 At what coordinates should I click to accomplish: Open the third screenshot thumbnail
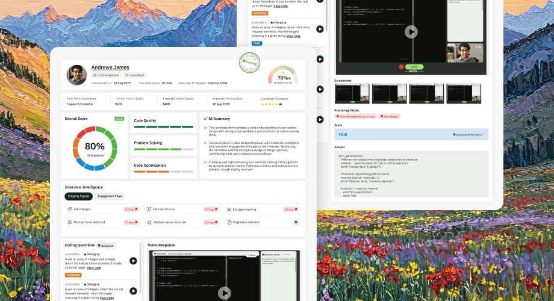coord(426,94)
